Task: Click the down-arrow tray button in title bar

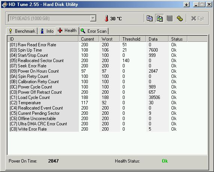Action: tap(186, 5)
